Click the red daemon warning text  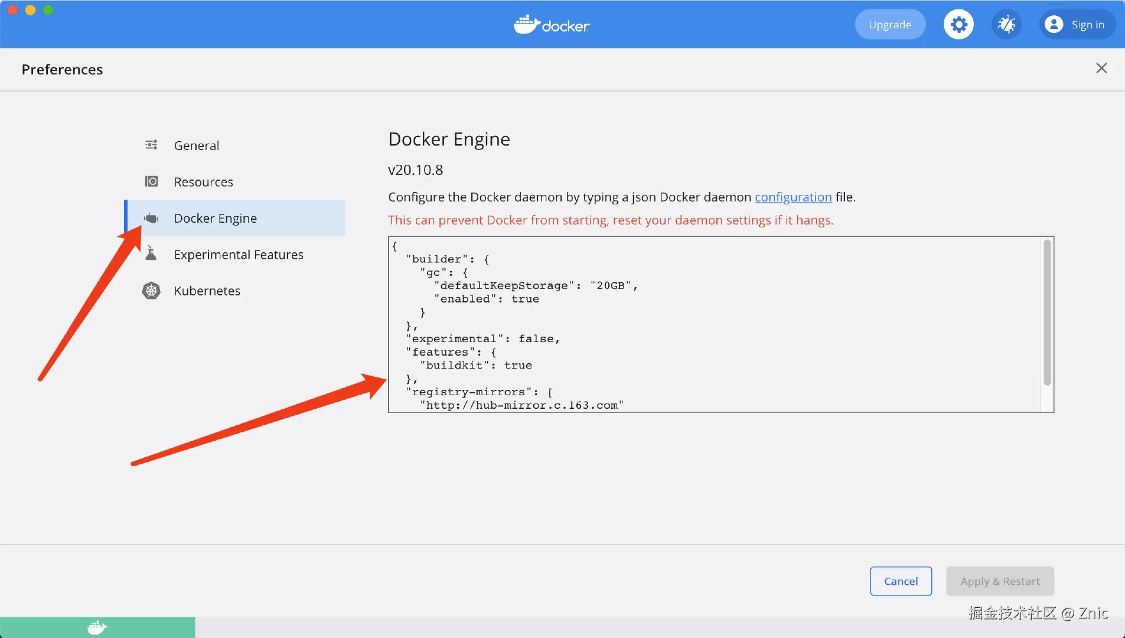point(611,220)
